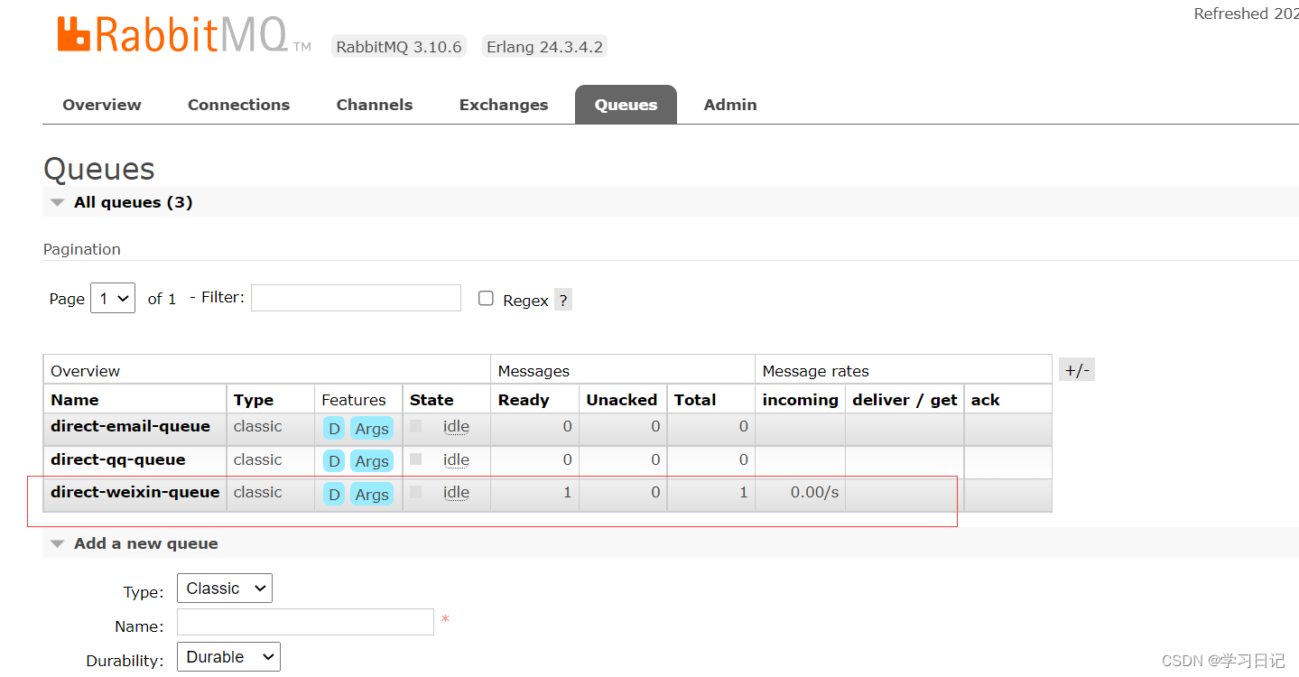This screenshot has height=677, width=1299.
Task: Click the 0.00/s incoming rate value
Action: pyautogui.click(x=814, y=492)
